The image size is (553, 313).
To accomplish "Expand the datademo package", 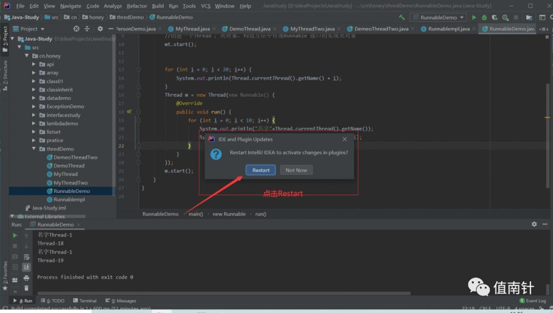I will 34,98.
